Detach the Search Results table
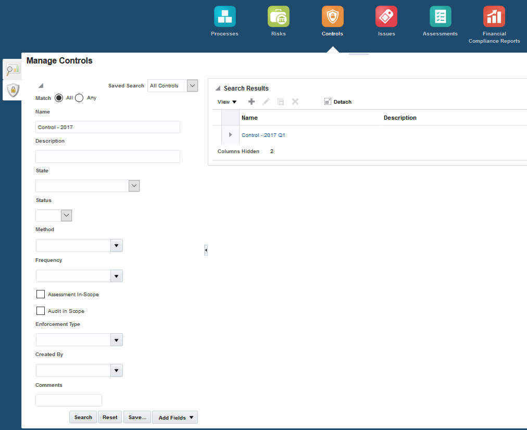 337,102
